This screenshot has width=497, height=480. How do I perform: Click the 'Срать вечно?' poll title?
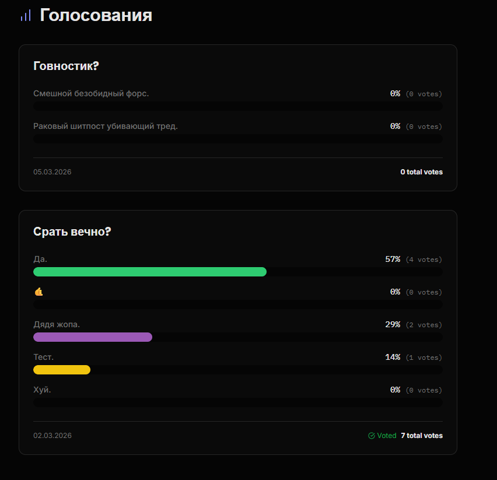tap(72, 232)
